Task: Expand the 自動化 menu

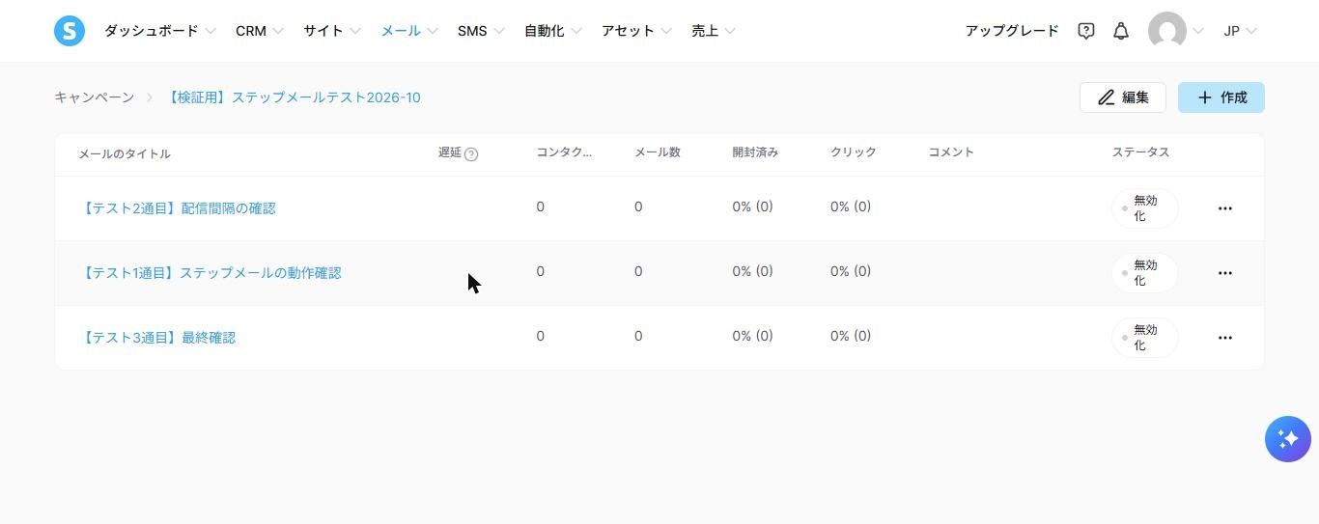Action: (552, 31)
